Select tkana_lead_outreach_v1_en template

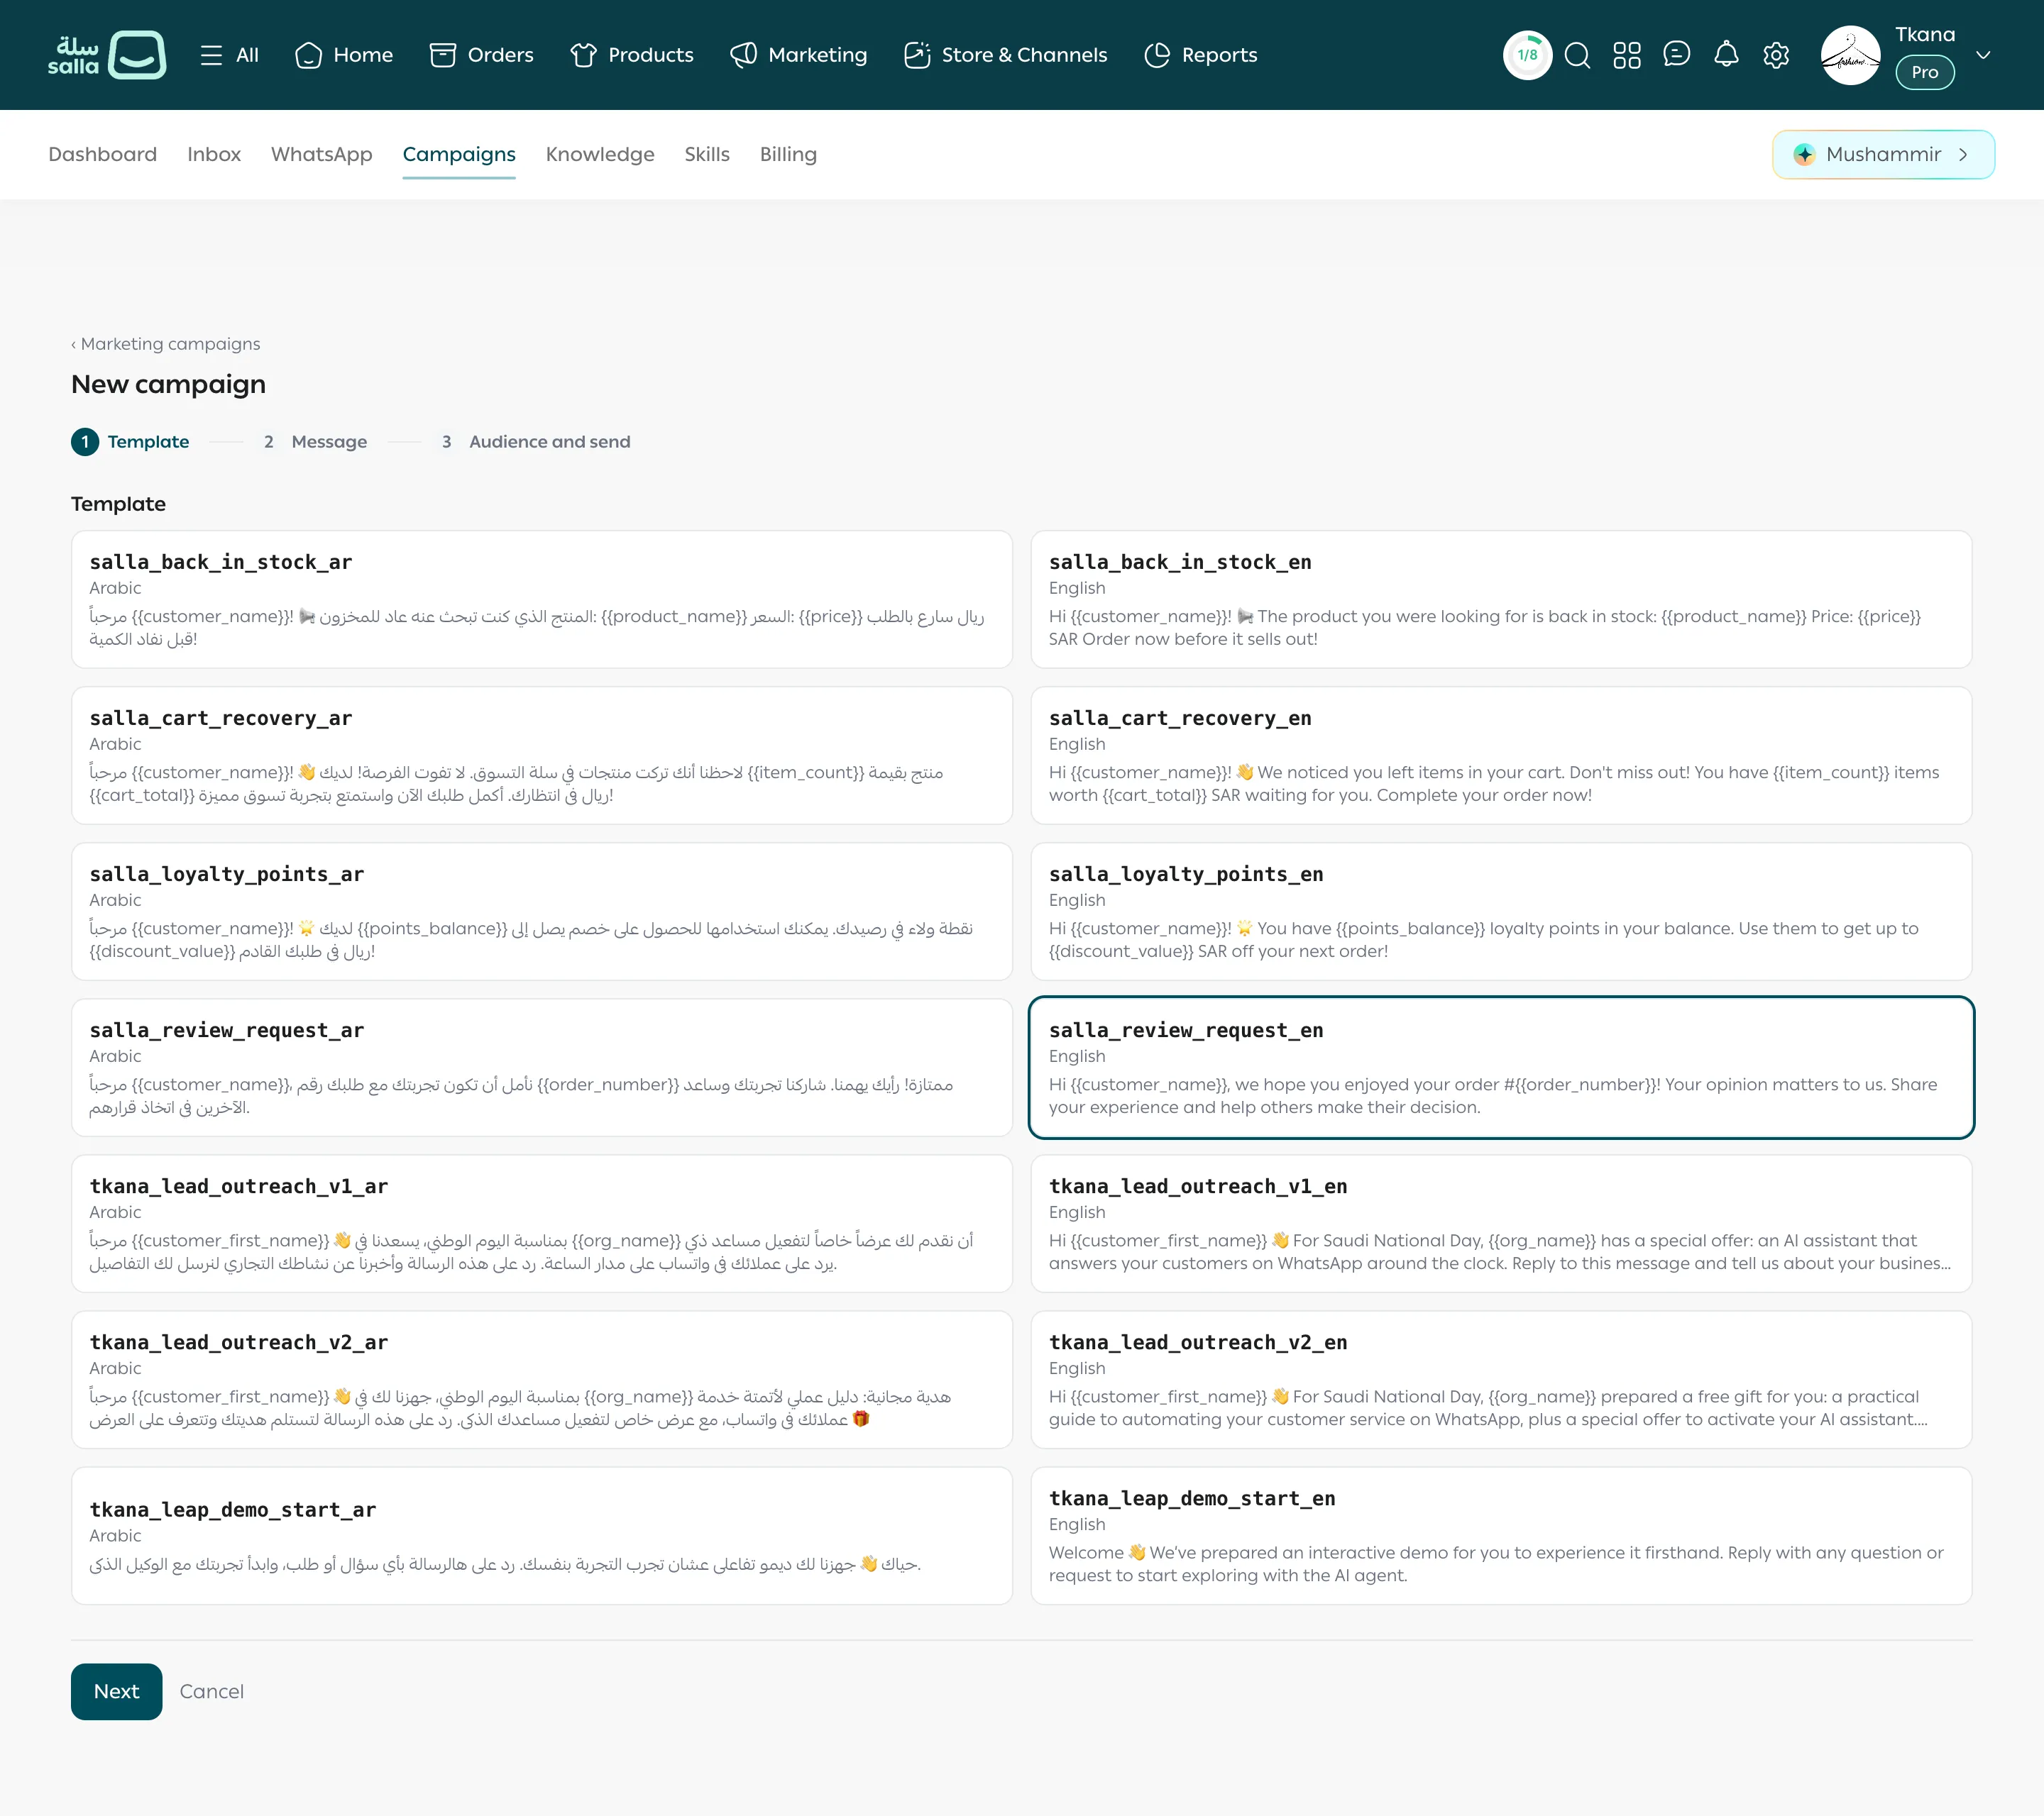click(1501, 1224)
